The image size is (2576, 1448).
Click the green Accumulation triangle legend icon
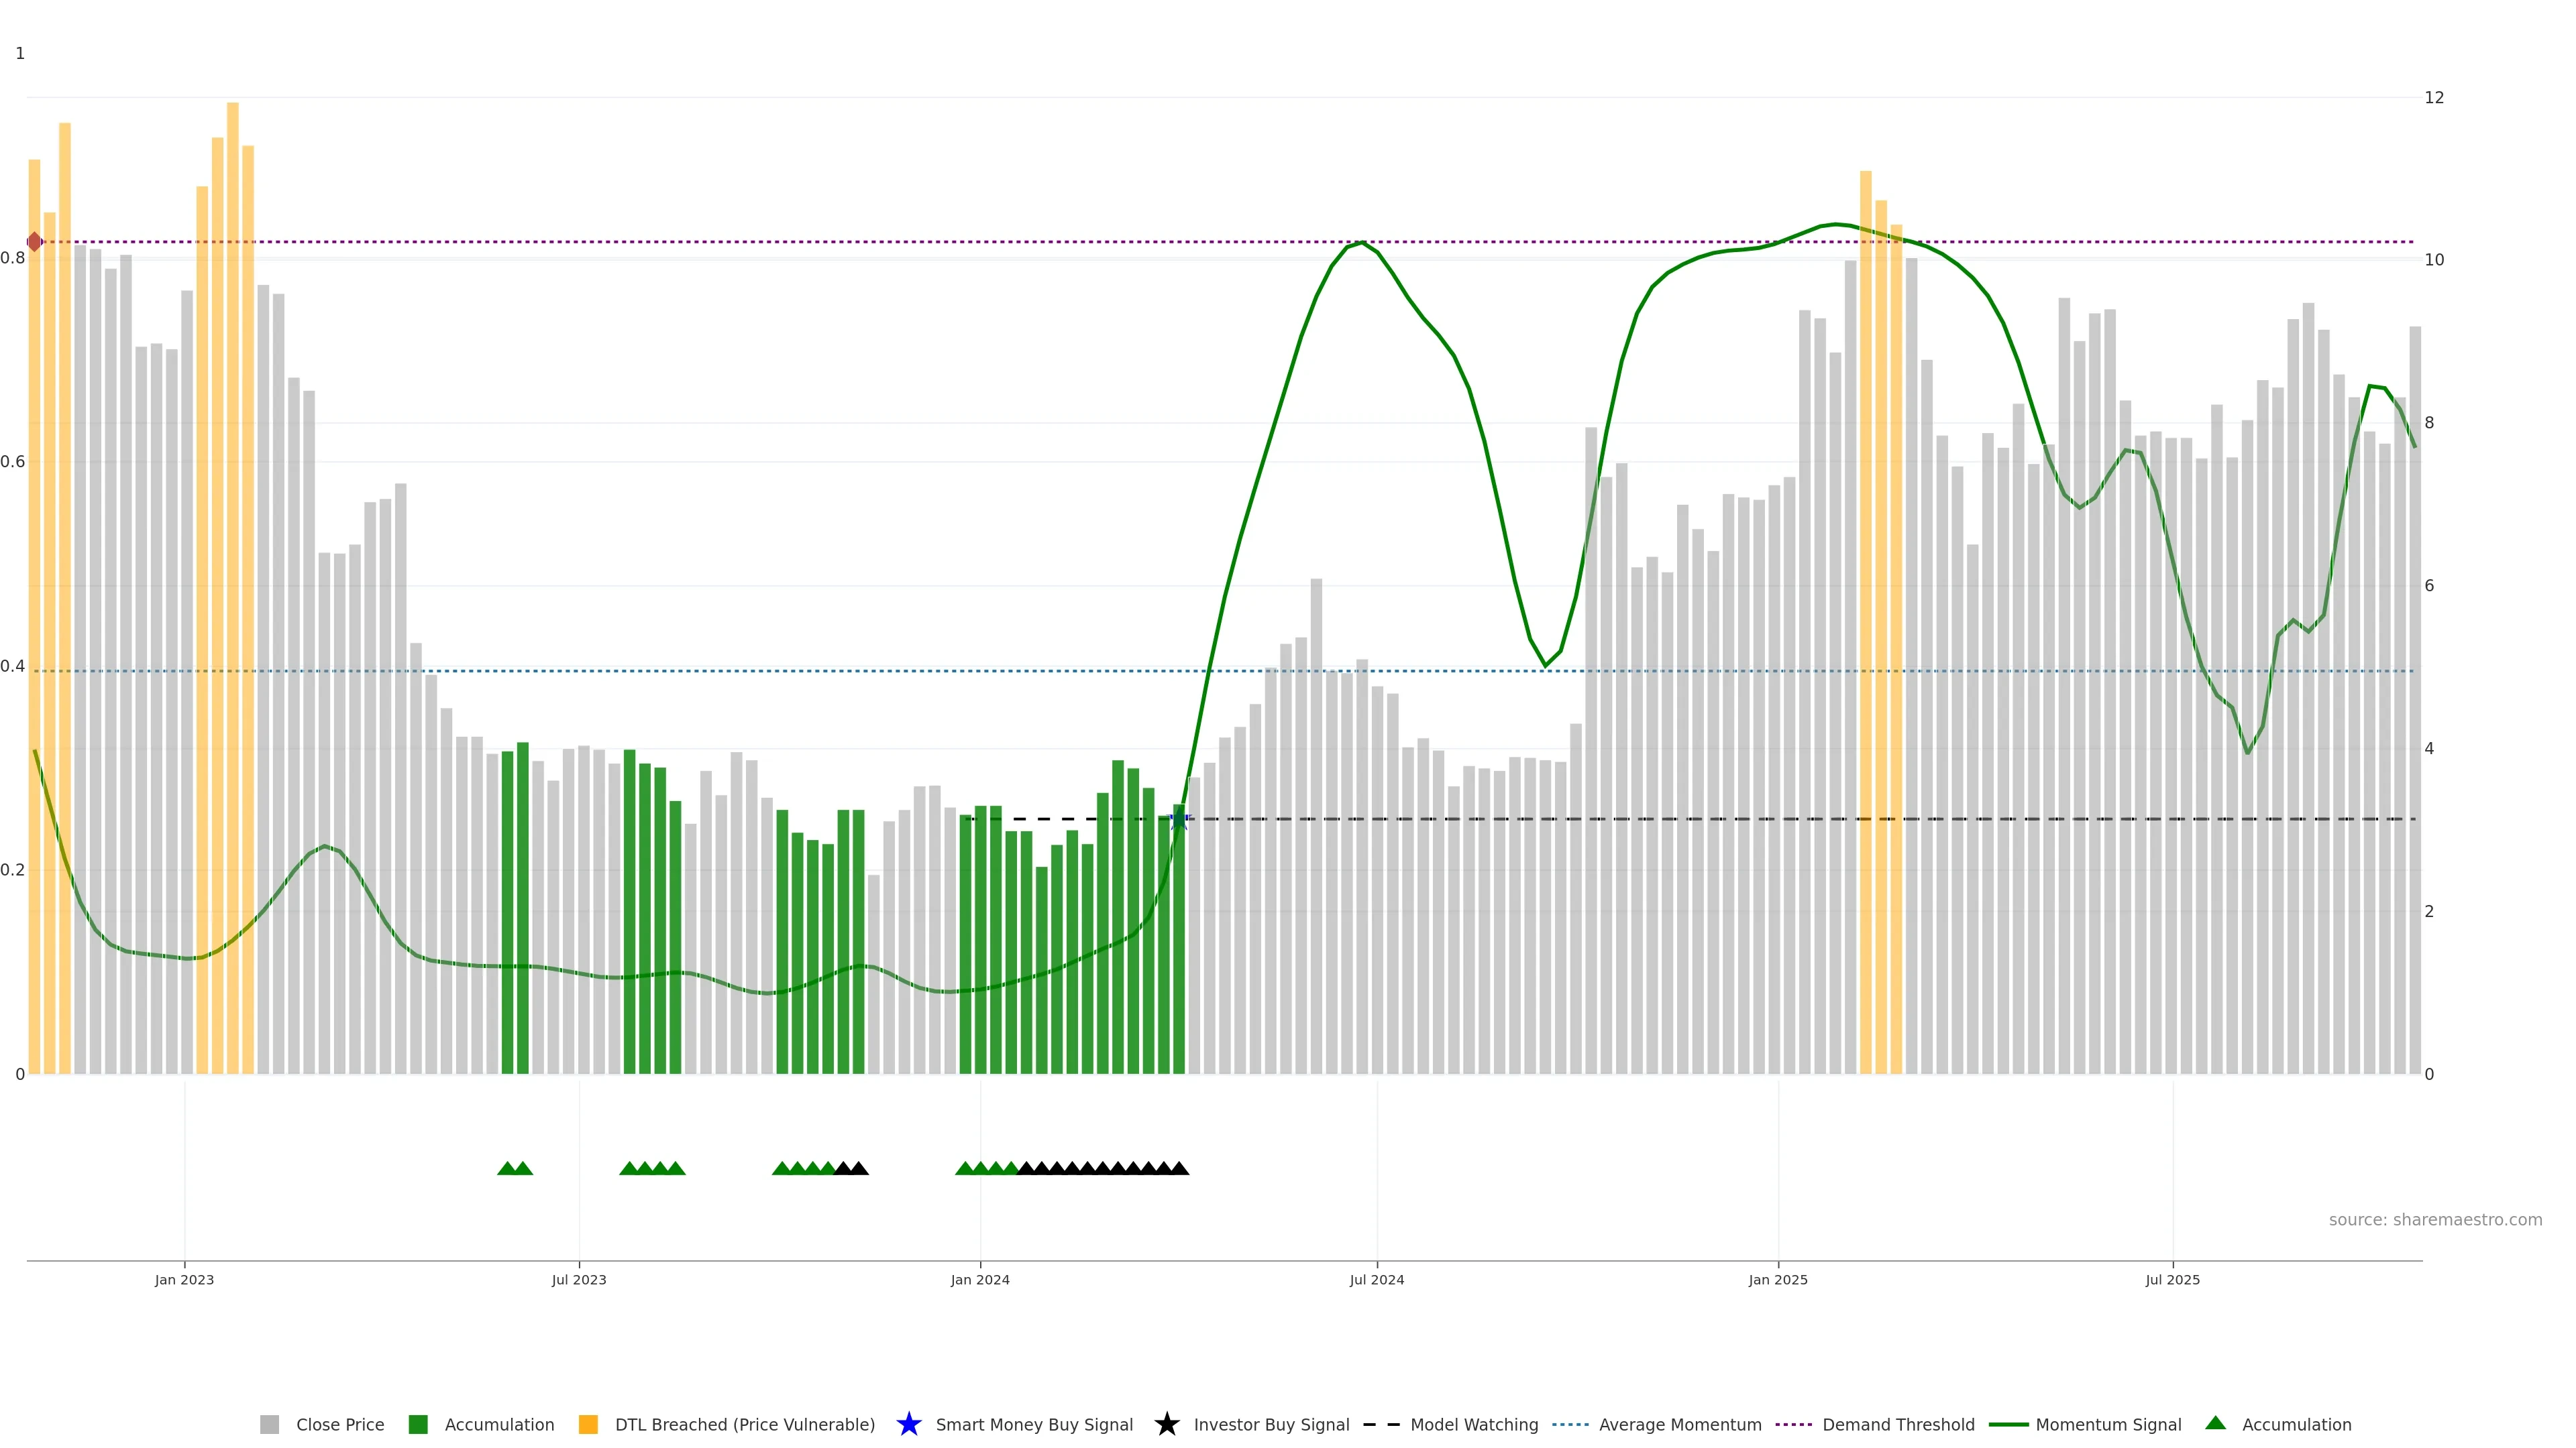(2215, 1423)
